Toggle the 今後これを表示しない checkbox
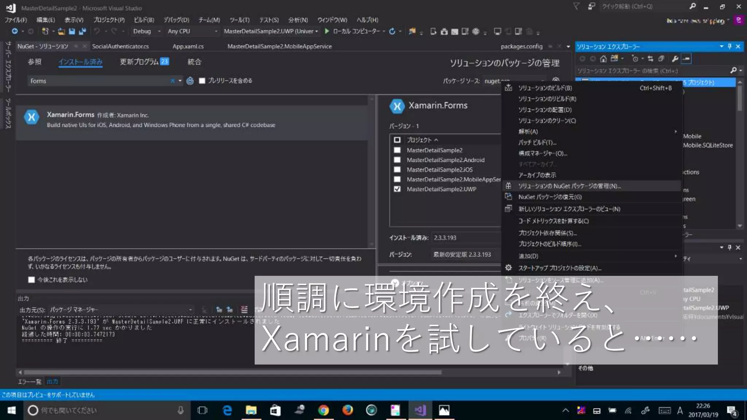 31,280
